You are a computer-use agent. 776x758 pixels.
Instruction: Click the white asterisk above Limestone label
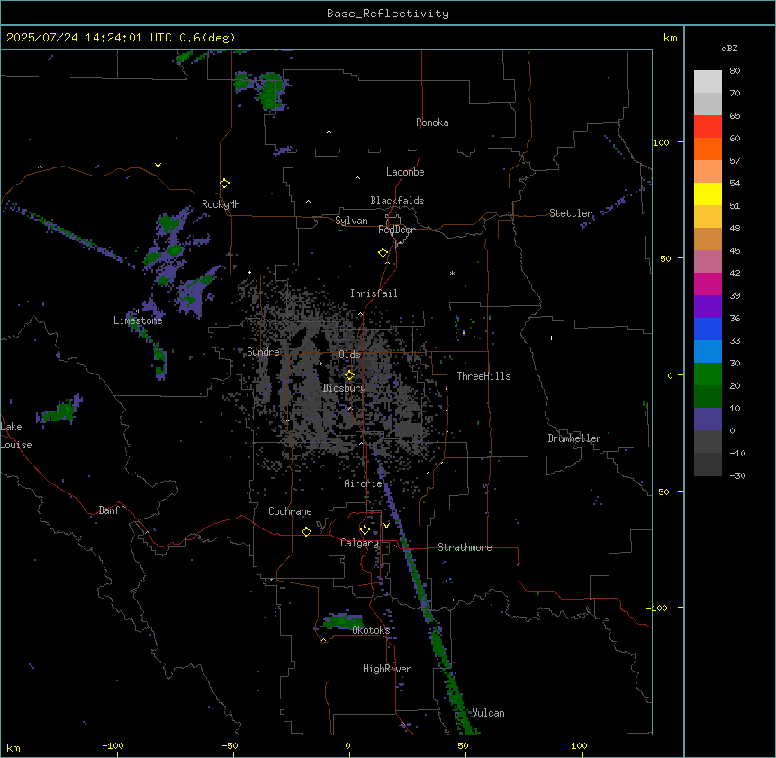(138, 311)
